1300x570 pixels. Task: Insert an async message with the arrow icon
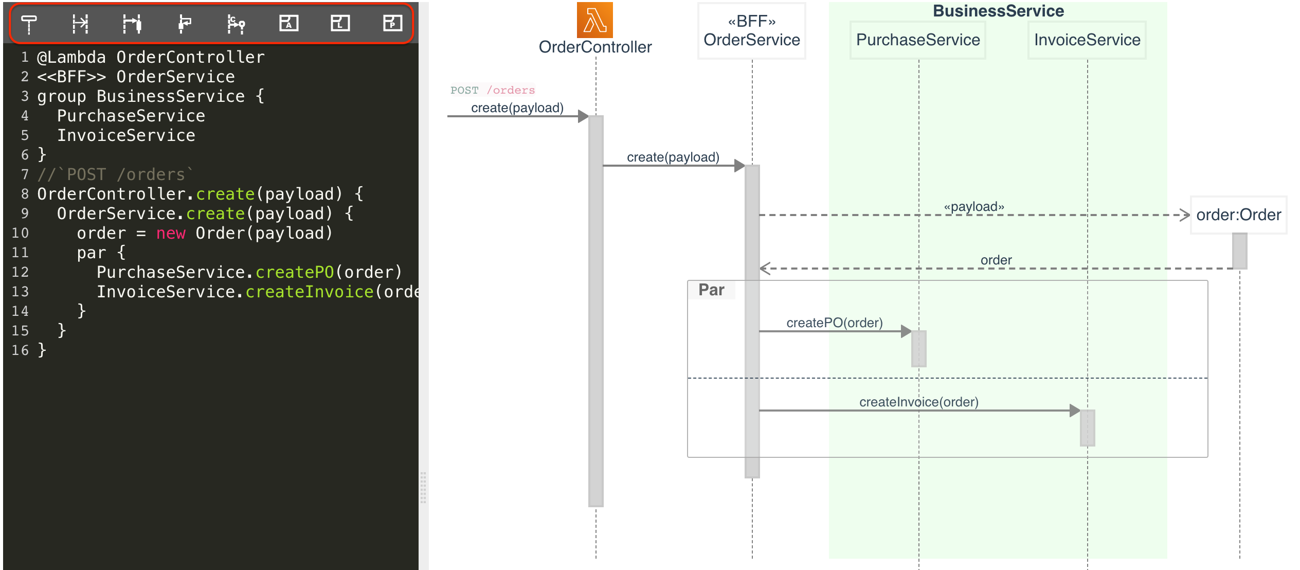(x=80, y=24)
